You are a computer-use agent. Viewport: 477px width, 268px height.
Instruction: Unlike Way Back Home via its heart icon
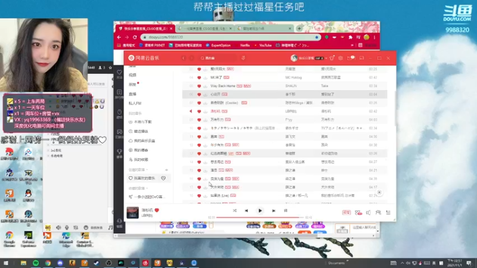tap(199, 86)
